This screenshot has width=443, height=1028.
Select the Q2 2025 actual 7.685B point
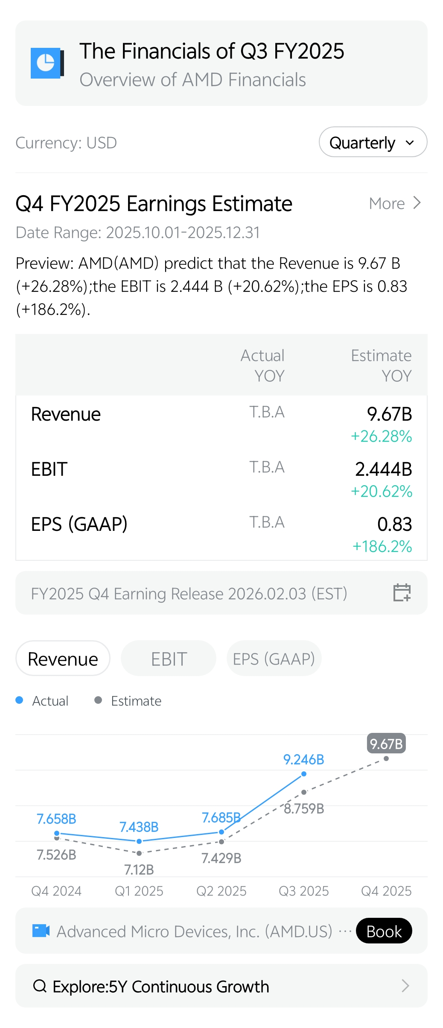tap(221, 832)
